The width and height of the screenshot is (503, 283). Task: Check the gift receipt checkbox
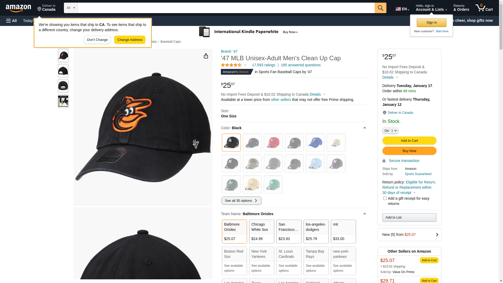385,198
